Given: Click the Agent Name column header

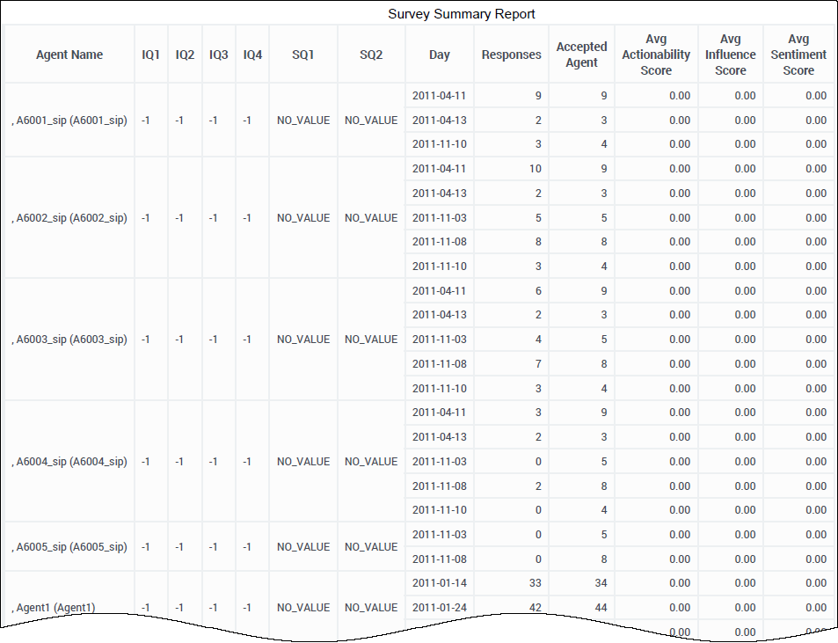Looking at the screenshot, I should click(69, 55).
